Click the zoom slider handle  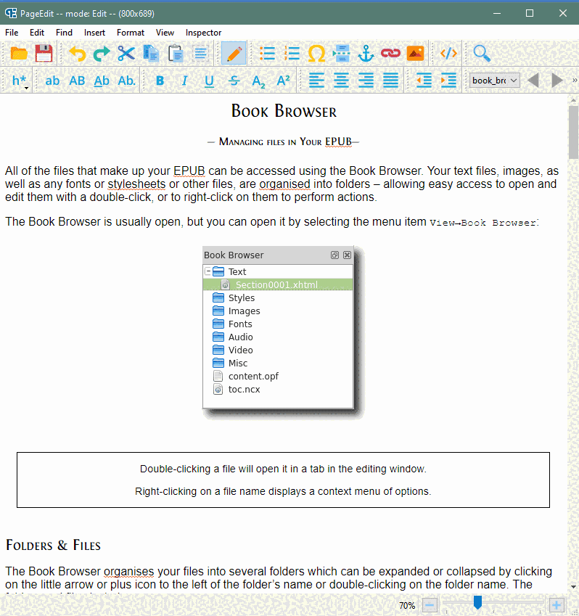coord(477,602)
